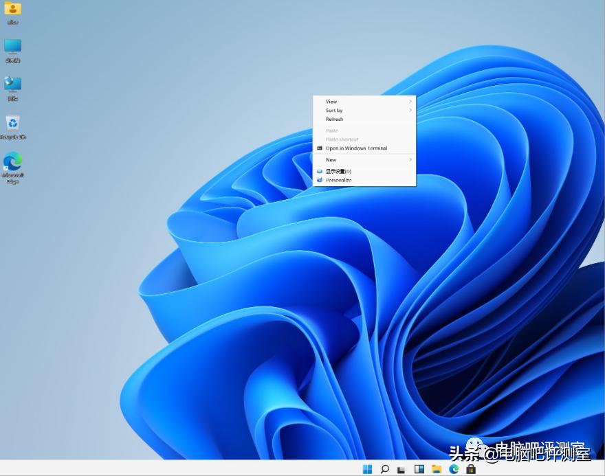Open the Start menu from the taskbar

click(x=368, y=468)
